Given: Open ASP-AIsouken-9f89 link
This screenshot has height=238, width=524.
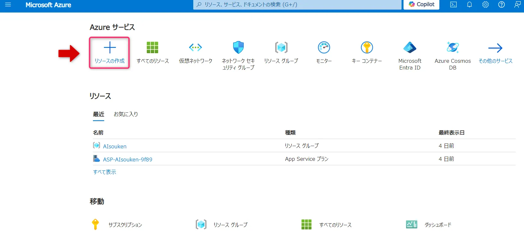Looking at the screenshot, I should [x=128, y=160].
